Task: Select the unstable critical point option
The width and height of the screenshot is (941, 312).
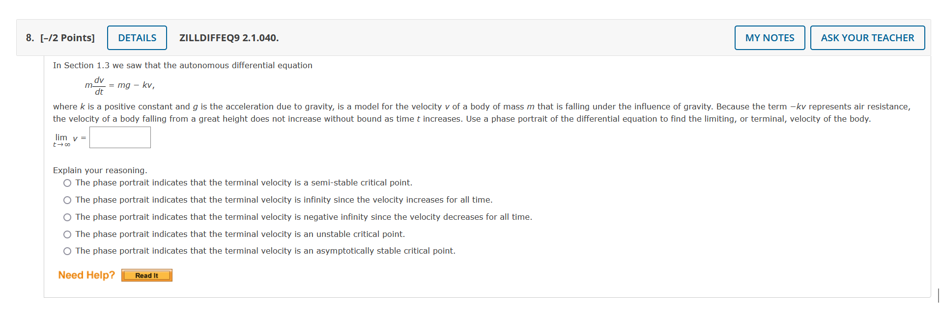Action: tap(66, 234)
